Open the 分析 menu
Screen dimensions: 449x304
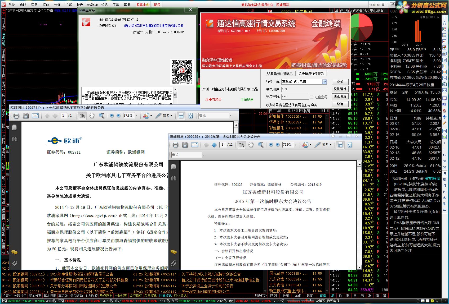(x=57, y=5)
